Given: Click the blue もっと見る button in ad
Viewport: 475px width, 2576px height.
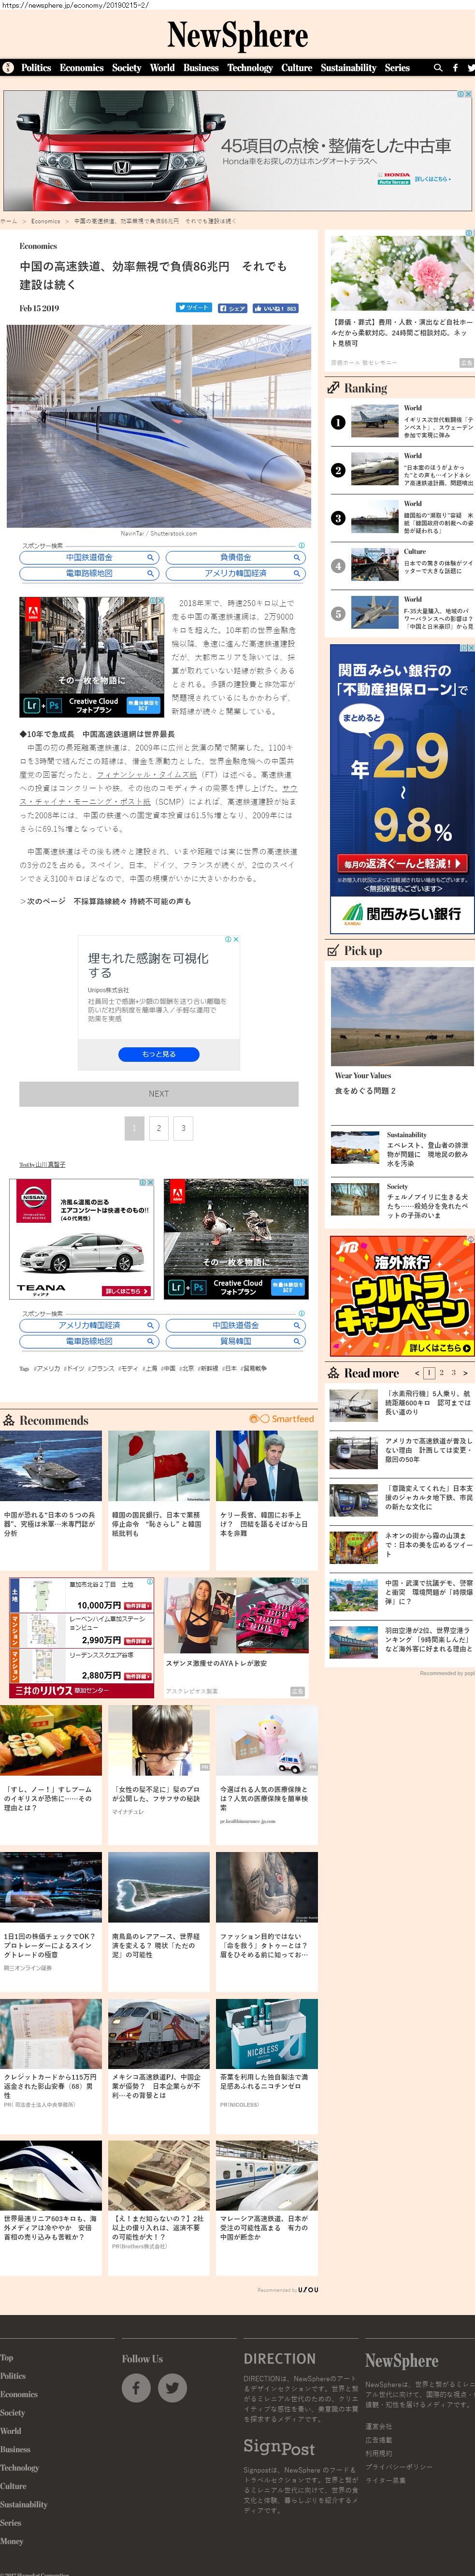Looking at the screenshot, I should pyautogui.click(x=158, y=1054).
